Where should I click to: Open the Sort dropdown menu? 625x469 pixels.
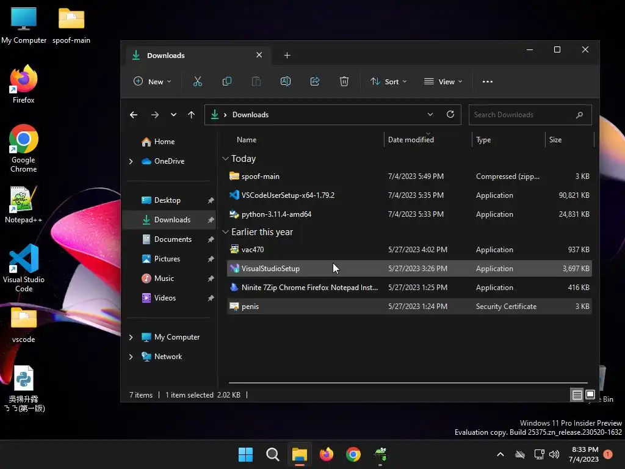tap(388, 81)
